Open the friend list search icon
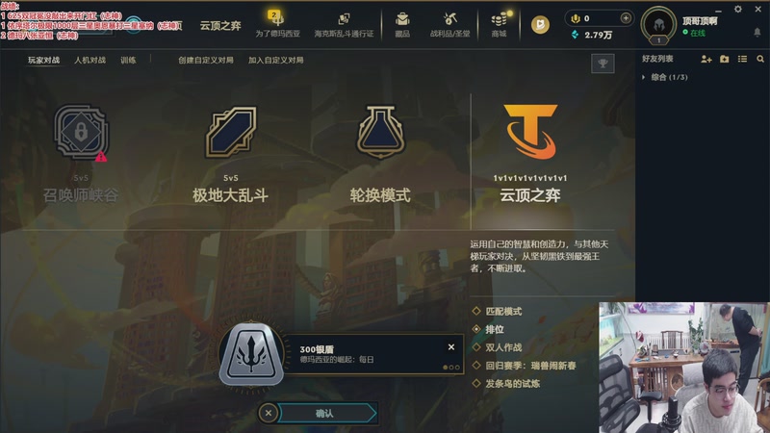 (760, 59)
